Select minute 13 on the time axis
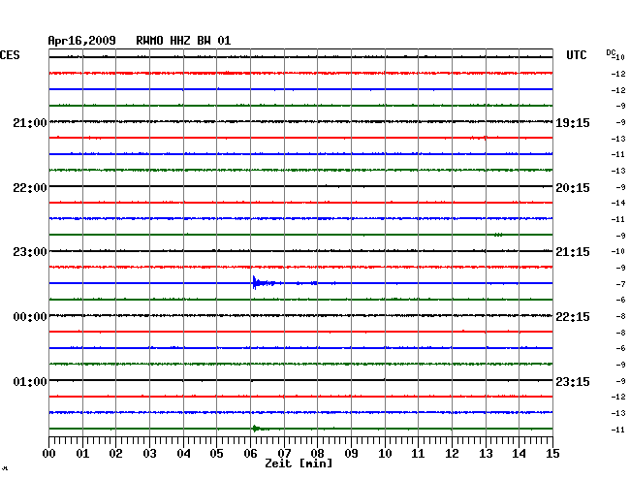 click(x=486, y=454)
